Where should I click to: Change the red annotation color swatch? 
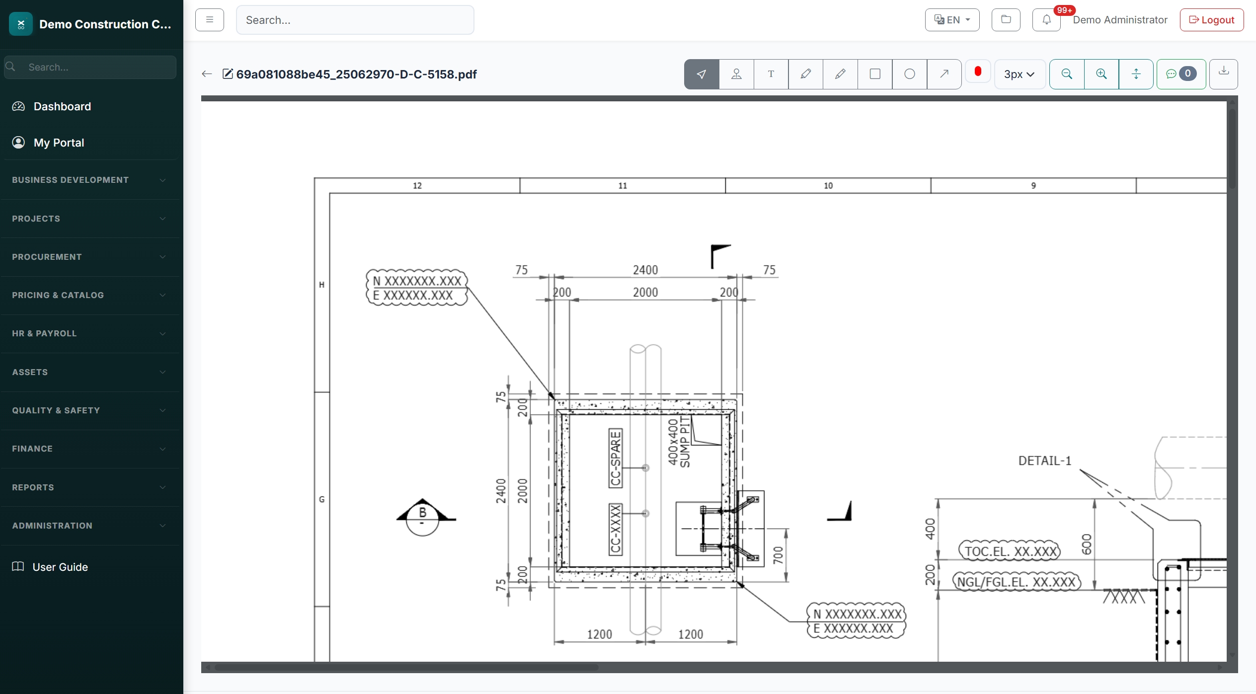click(978, 72)
